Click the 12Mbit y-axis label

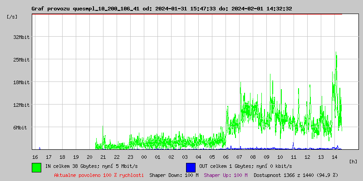point(21,105)
